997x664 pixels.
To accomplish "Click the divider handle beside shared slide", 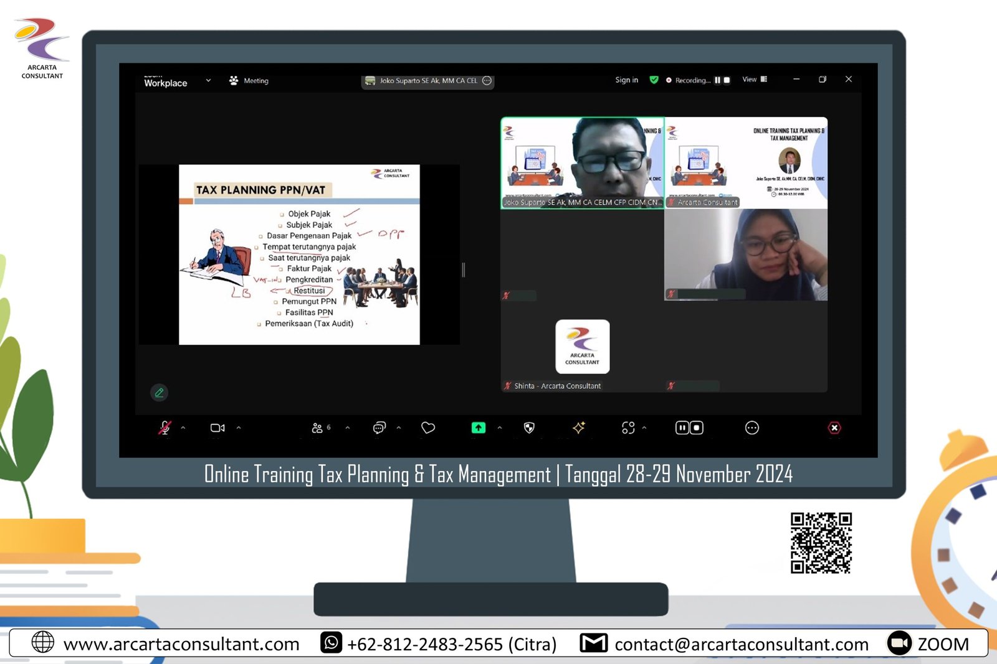I will pos(464,269).
